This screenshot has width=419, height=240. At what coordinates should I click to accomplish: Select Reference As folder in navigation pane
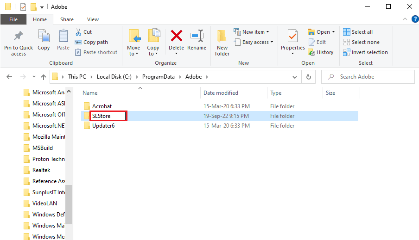[x=44, y=181]
